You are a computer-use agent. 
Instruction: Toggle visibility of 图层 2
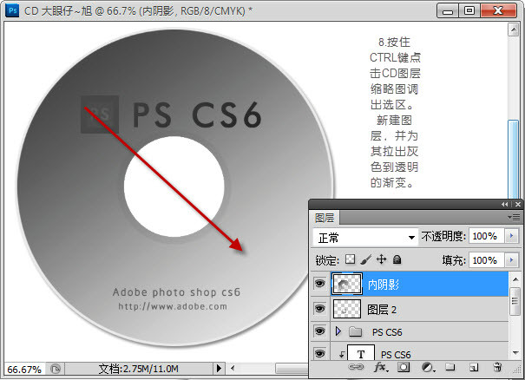pos(319,308)
